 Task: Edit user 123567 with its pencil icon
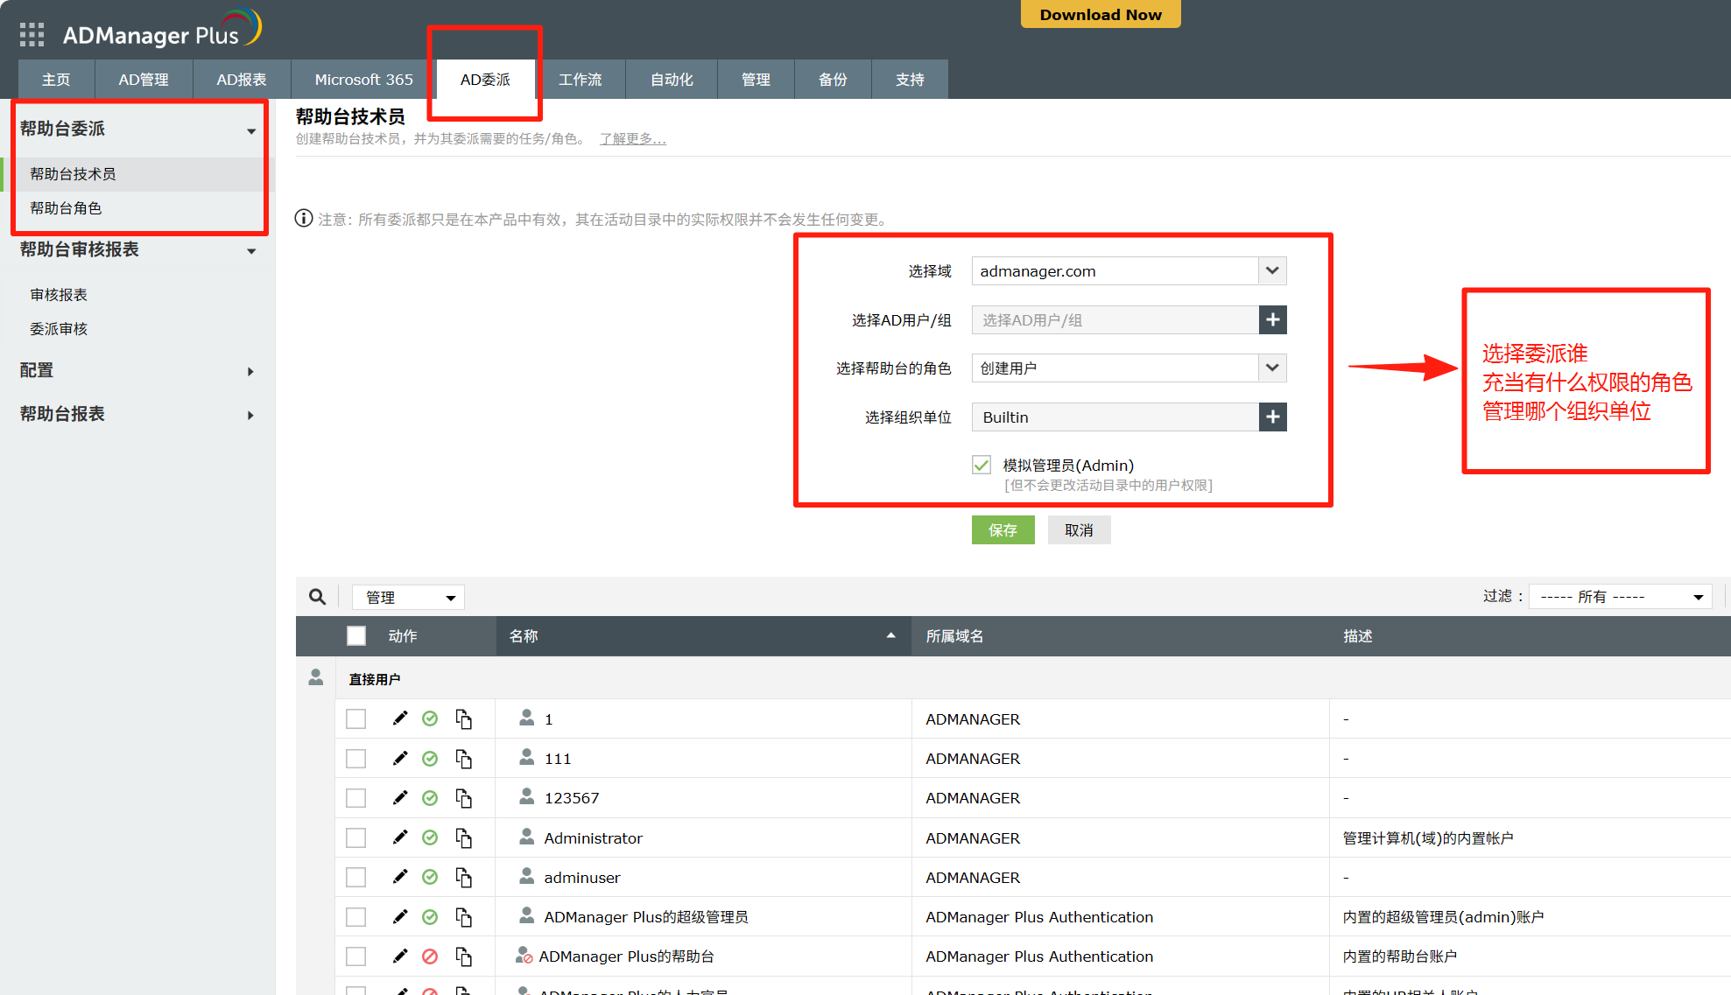pyautogui.click(x=400, y=797)
